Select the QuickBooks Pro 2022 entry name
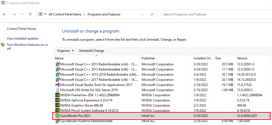 tap(75, 116)
